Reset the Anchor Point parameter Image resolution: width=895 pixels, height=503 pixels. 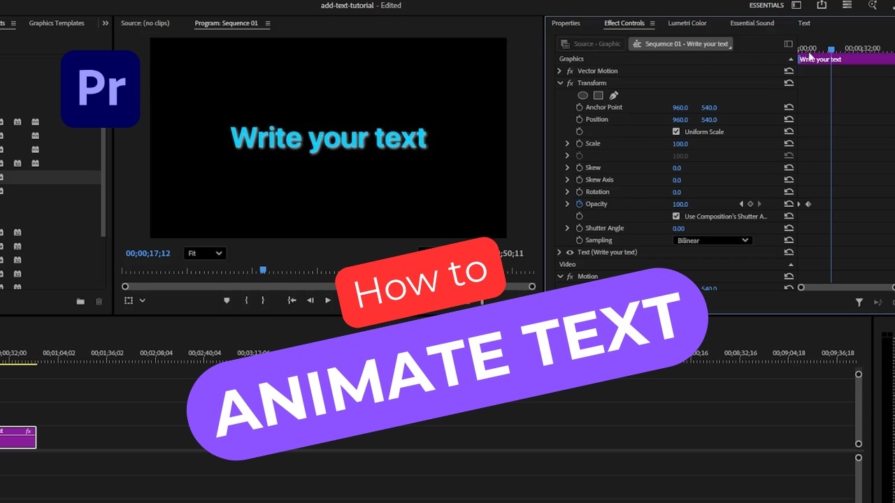click(789, 108)
